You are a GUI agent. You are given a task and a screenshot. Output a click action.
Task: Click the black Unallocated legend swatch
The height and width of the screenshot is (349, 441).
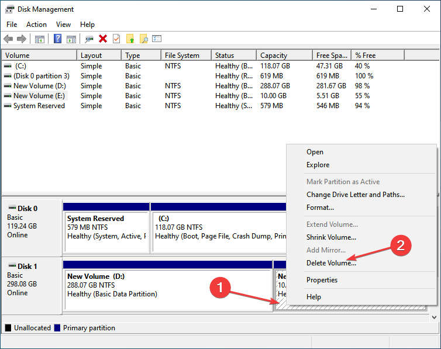point(8,327)
